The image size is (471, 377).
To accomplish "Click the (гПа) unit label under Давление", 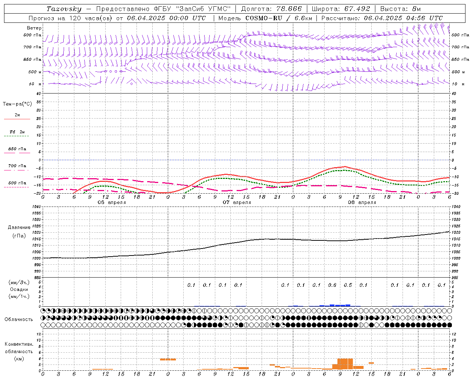I will pyautogui.click(x=19, y=236).
